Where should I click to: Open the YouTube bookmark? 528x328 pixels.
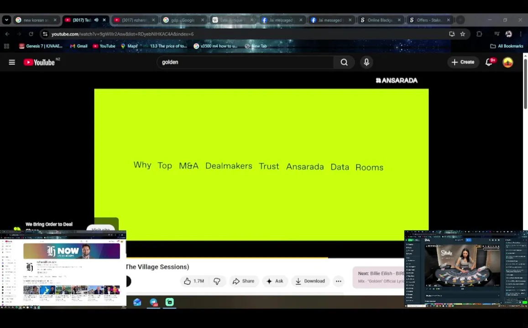[x=104, y=46]
